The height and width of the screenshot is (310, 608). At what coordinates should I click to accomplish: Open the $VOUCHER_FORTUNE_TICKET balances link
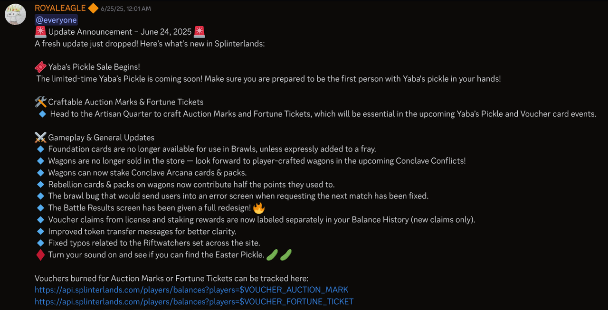click(x=194, y=301)
